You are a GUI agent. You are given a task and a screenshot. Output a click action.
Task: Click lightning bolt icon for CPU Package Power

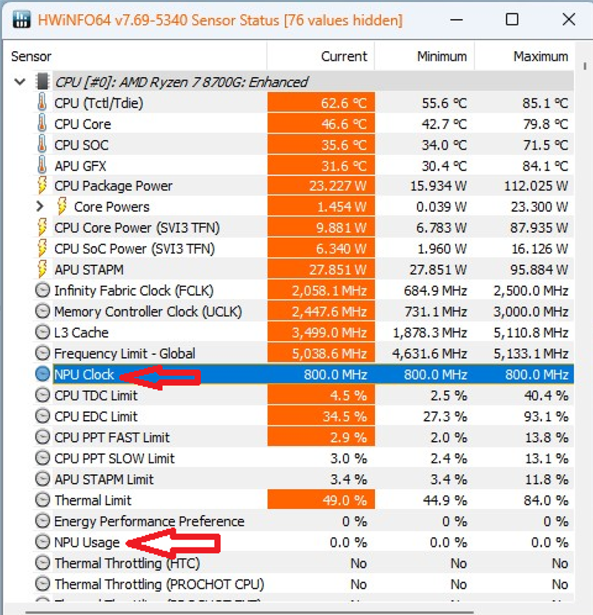pos(42,185)
